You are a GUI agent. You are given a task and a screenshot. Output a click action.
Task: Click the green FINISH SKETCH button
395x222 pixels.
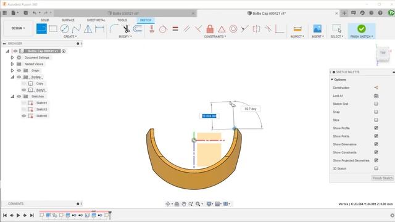(362, 31)
